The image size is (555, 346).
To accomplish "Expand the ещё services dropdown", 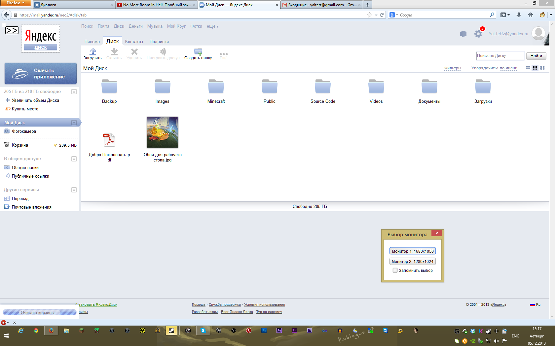I will 213,26.
